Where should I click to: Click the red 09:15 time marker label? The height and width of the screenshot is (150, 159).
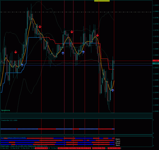click(x=114, y=148)
